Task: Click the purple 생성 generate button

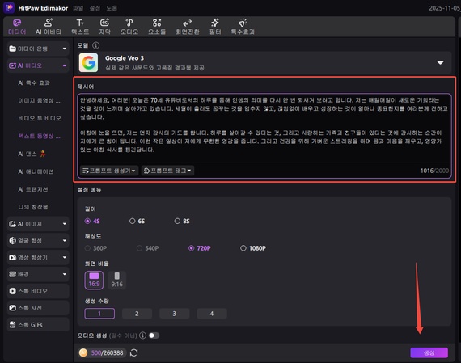Action: (x=429, y=352)
